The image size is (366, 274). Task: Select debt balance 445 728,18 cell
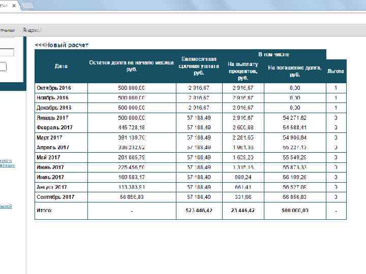click(132, 128)
